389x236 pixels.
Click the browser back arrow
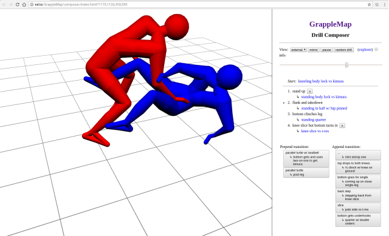(4, 4)
